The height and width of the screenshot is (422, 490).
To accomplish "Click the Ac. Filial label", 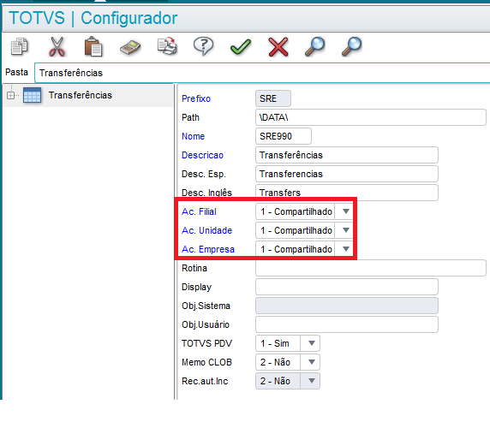I will pos(199,211).
